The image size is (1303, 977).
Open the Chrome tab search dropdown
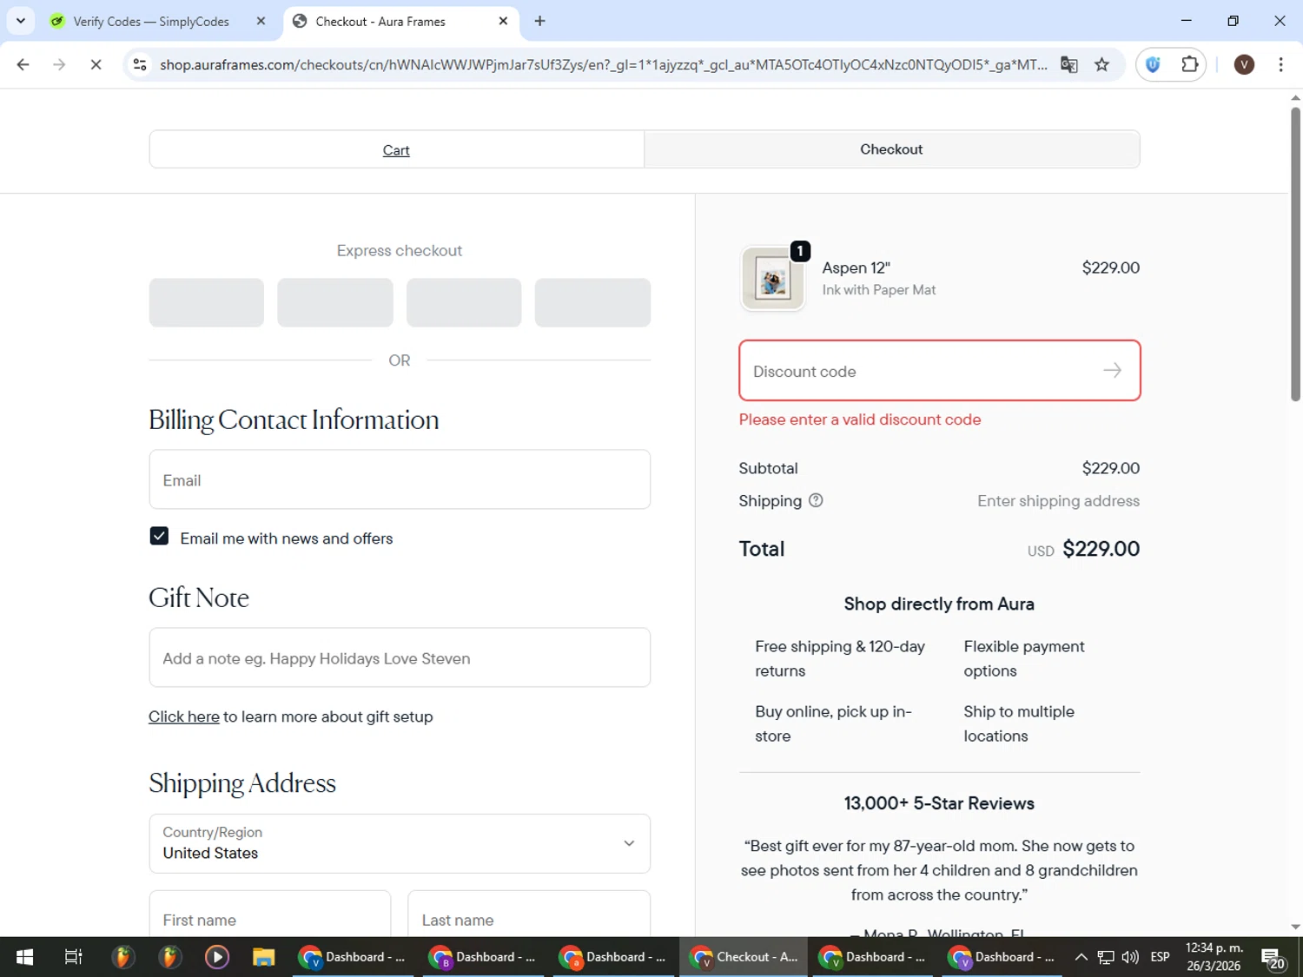21,21
